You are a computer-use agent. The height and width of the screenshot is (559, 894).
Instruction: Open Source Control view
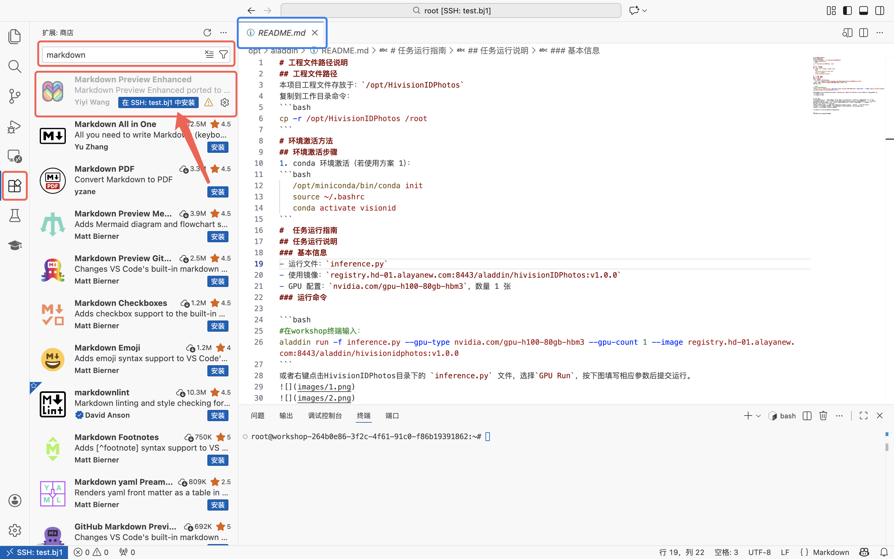pos(14,96)
